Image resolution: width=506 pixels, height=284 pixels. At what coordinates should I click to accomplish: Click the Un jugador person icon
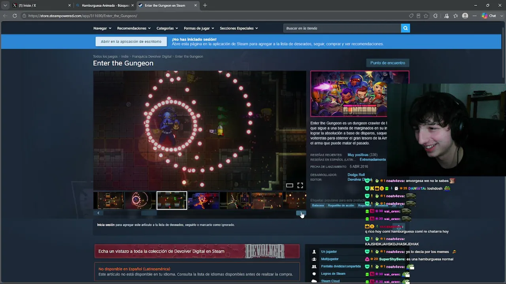click(314, 252)
